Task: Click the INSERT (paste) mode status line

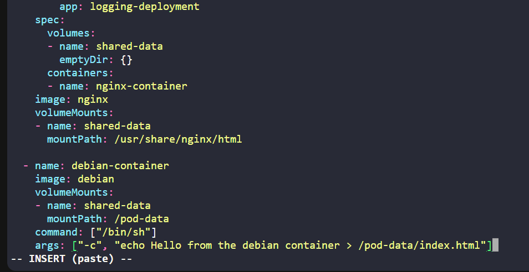Action: coord(72,259)
